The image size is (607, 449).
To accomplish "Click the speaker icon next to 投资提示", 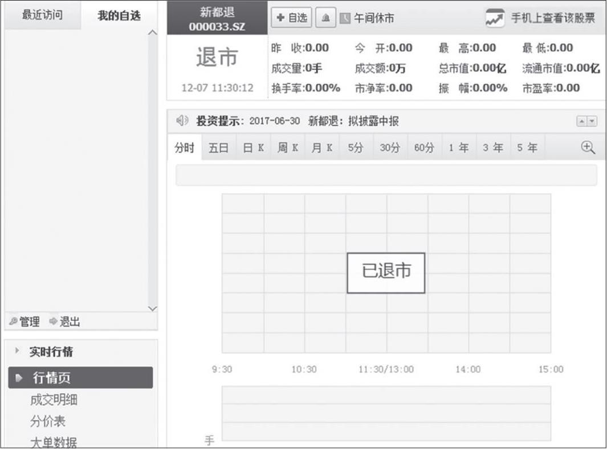I will click(182, 121).
